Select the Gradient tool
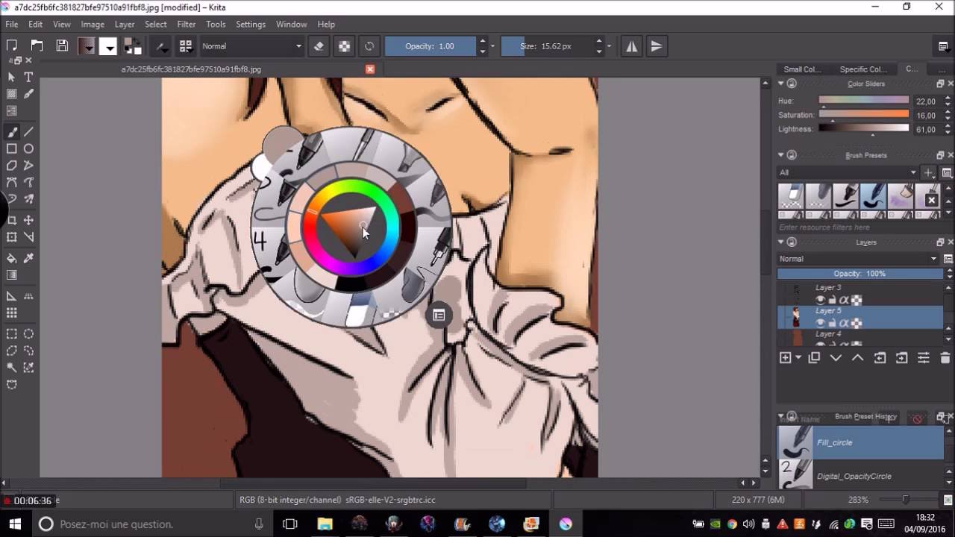Viewport: 955px width, 537px height. [12, 275]
